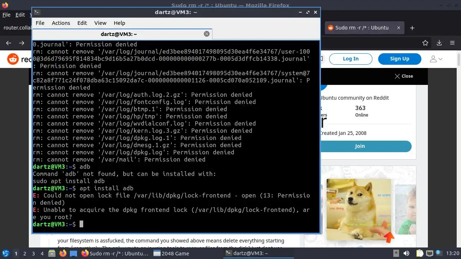This screenshot has height=259, width=461.
Task: Open the terminal's Help menu
Action: coord(119,23)
